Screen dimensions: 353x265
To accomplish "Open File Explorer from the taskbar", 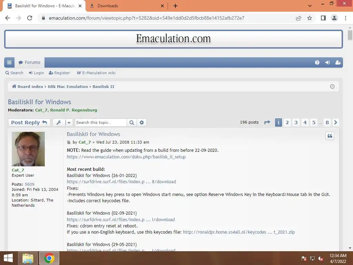I will pyautogui.click(x=28, y=258).
